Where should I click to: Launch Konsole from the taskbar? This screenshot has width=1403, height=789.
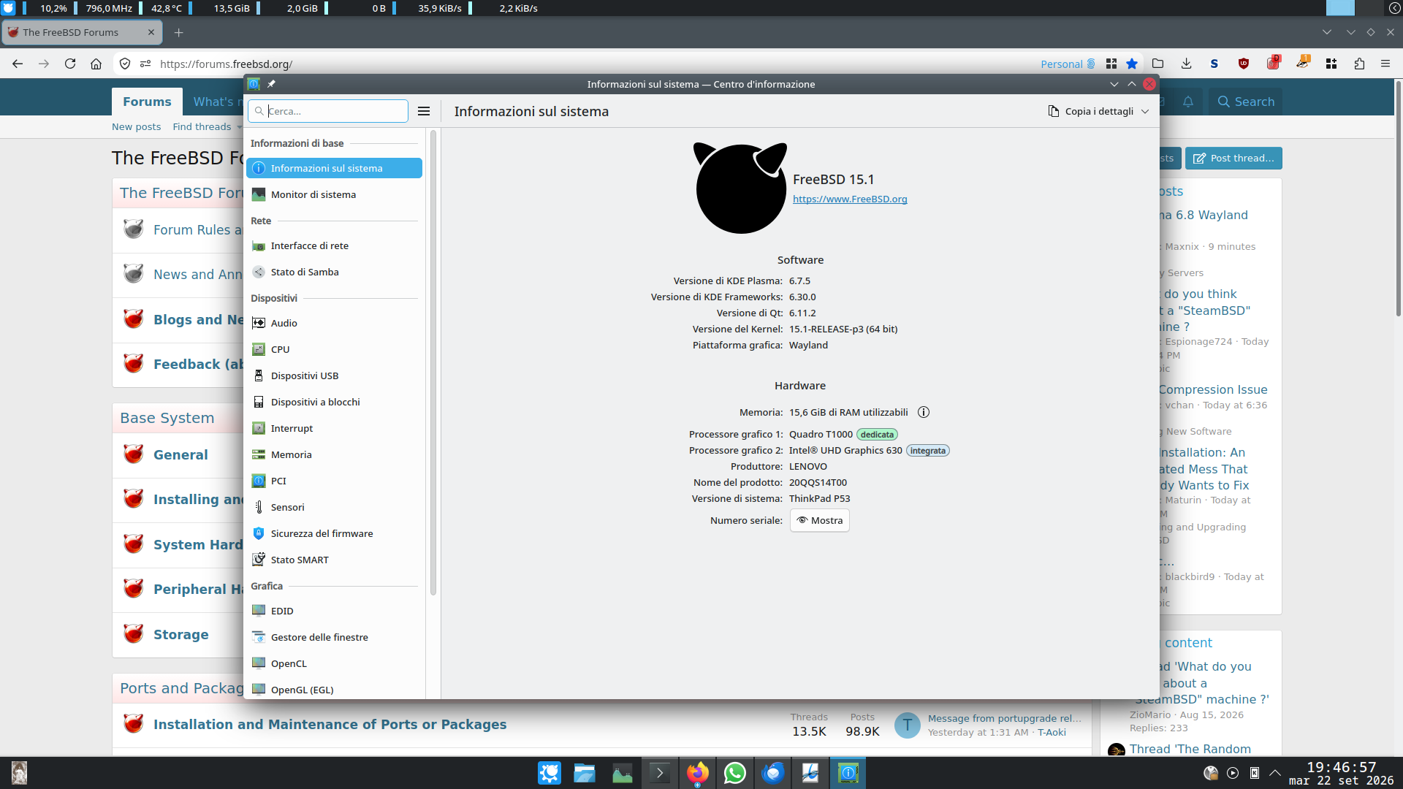coord(660,773)
